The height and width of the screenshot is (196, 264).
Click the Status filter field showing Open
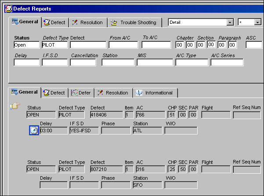27,45
